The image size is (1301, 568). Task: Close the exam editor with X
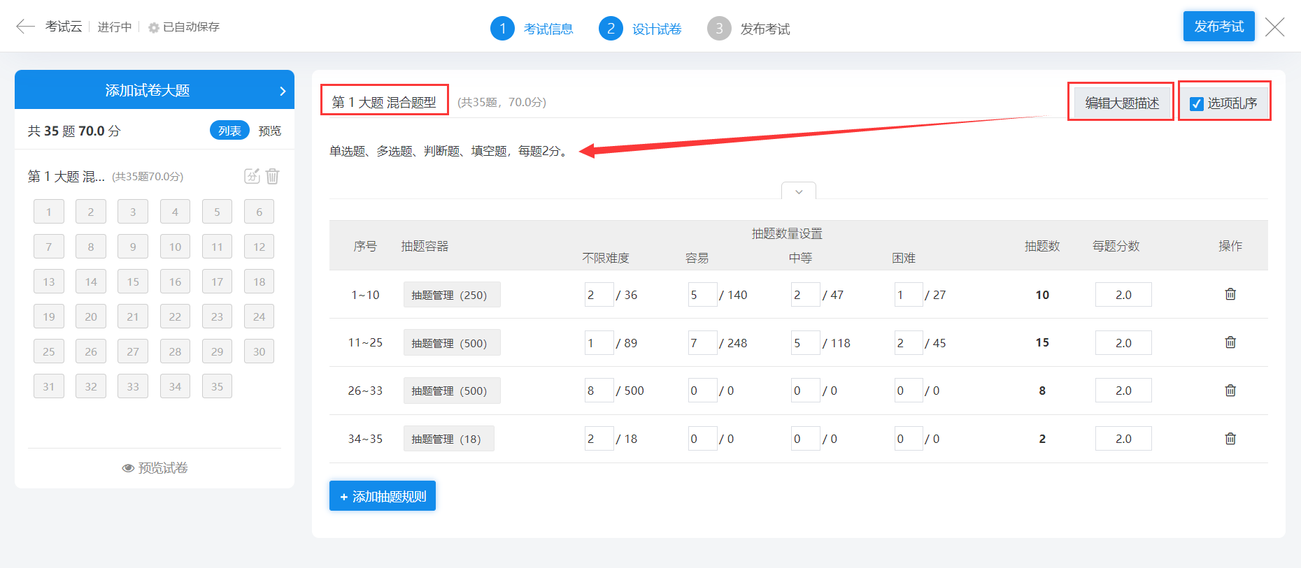[x=1275, y=27]
